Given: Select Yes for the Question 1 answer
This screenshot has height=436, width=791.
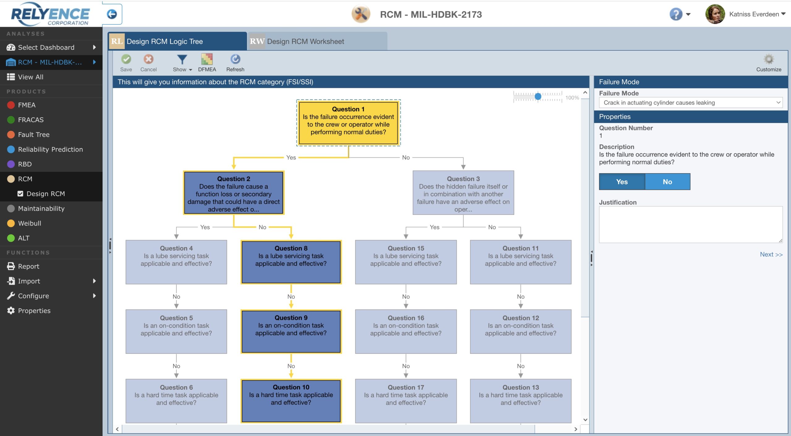Looking at the screenshot, I should click(x=622, y=182).
